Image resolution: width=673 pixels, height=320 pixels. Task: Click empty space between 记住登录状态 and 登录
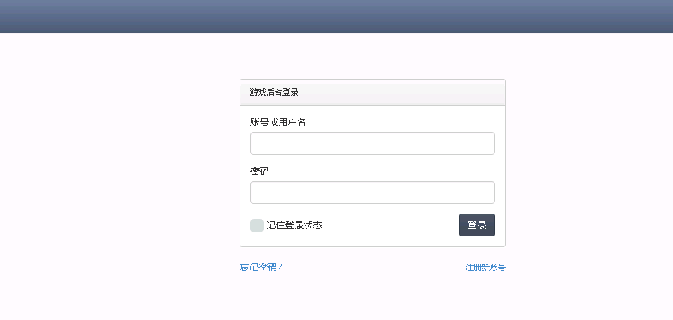pyautogui.click(x=391, y=225)
